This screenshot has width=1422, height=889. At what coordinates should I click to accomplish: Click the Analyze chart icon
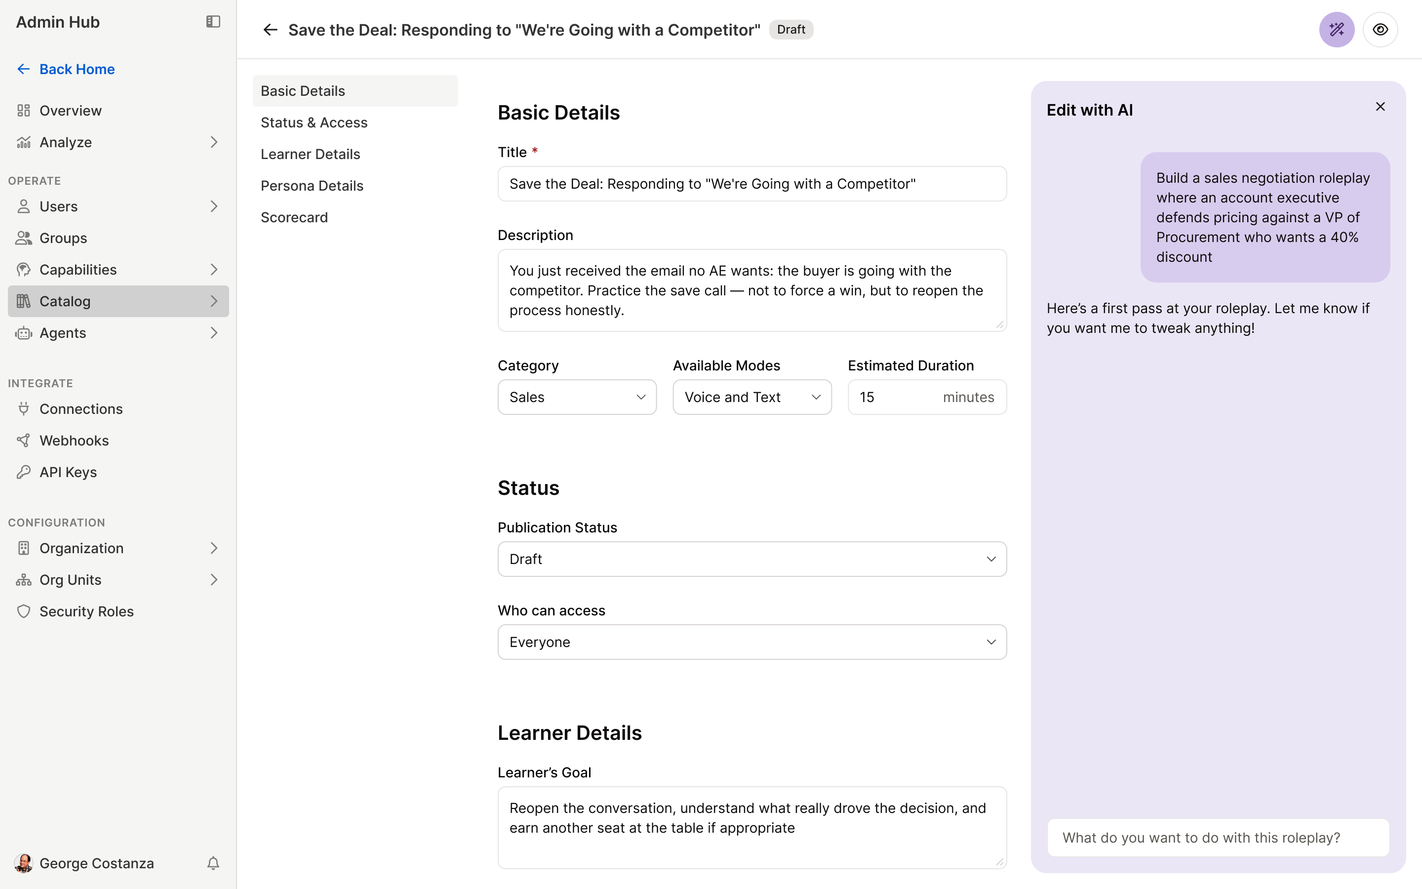pos(24,142)
